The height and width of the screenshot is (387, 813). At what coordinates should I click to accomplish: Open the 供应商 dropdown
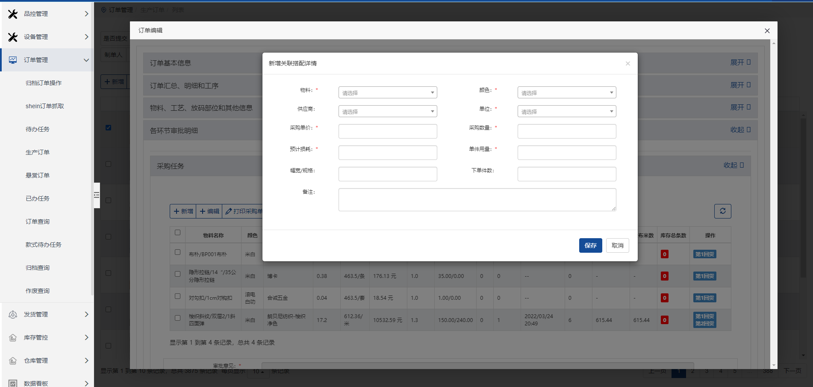click(x=387, y=112)
